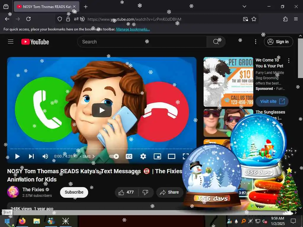Subscribe to The Fixies channel
The height and width of the screenshot is (227, 303).
(x=74, y=192)
